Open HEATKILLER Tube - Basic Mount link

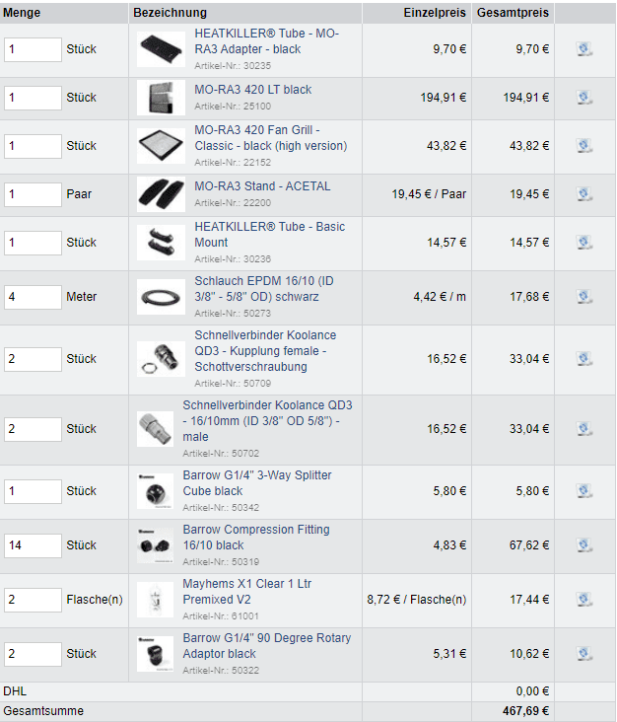click(x=270, y=235)
